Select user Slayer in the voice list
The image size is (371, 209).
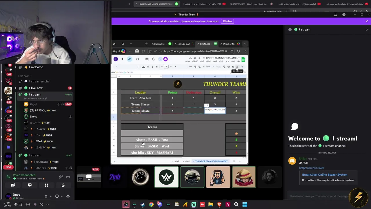(x=41, y=129)
